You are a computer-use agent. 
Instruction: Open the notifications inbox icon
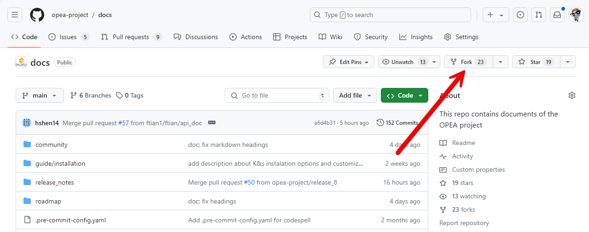pos(557,15)
